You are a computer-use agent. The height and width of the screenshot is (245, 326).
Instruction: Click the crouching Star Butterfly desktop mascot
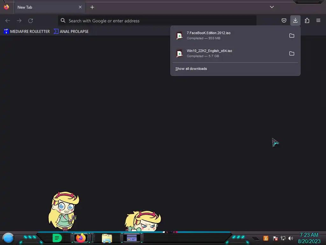click(143, 221)
